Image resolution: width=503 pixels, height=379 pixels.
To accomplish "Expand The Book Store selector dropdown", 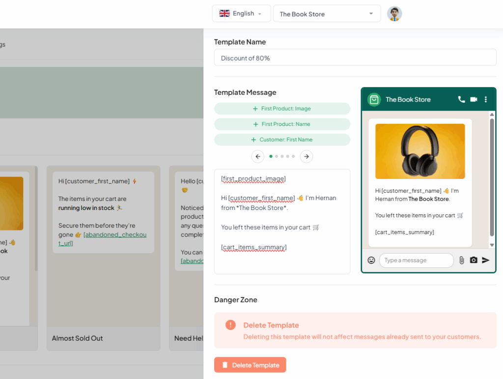I will [327, 14].
